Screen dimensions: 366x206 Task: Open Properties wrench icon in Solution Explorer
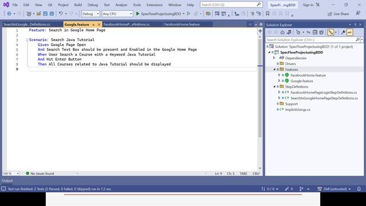coord(343,33)
